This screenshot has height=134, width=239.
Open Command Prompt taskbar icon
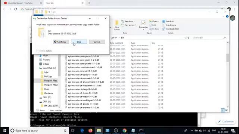click(142, 131)
